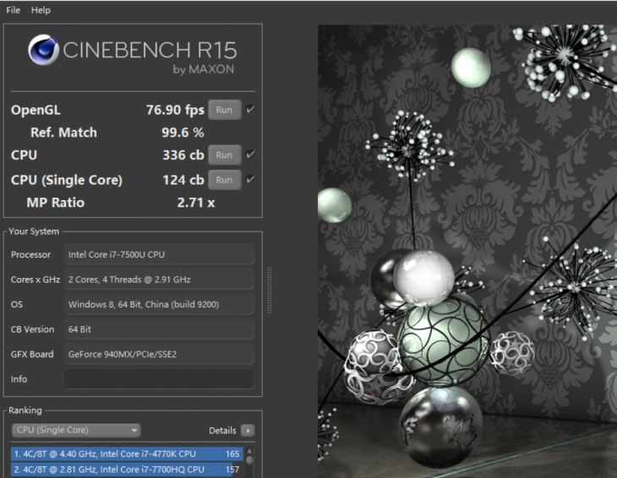This screenshot has width=617, height=478.
Task: Click the rendered scene preview image
Action: (467, 251)
